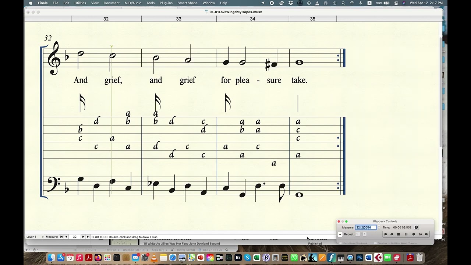Open Skype from the Dock

[x=247, y=258]
